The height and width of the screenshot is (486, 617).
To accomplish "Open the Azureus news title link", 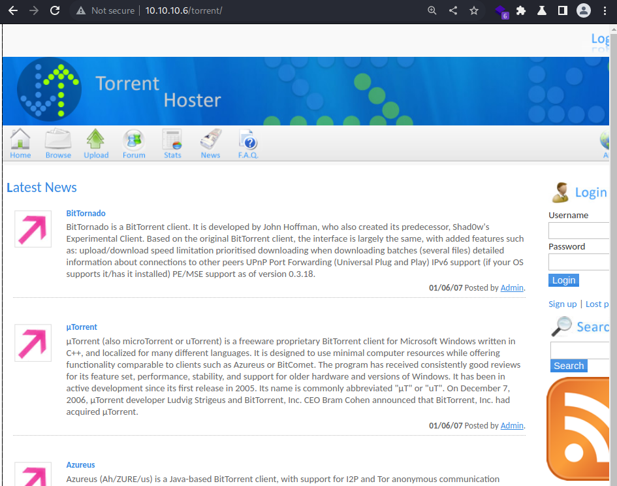I will (81, 464).
